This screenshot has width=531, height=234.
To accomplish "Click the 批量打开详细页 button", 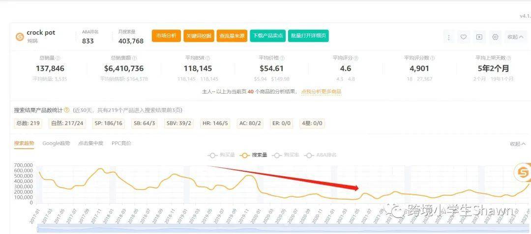I will click(308, 36).
